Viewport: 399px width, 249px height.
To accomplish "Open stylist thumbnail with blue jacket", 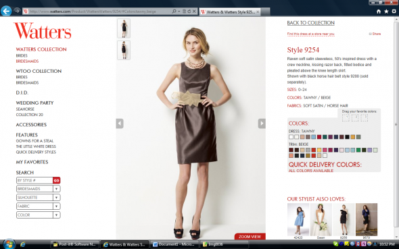I will point(367,220).
